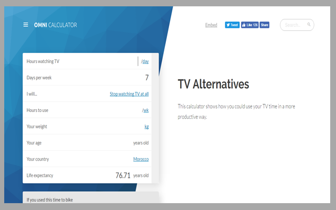Click the Life expectancy value 76.71

(x=123, y=175)
